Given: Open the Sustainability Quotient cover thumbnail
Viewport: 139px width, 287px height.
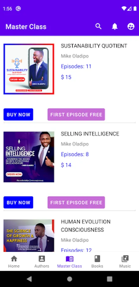Looking at the screenshot, I should pos(29,69).
